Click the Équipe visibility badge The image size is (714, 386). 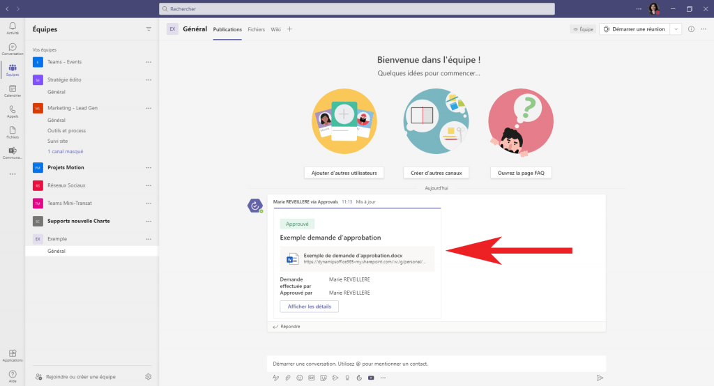tap(584, 29)
